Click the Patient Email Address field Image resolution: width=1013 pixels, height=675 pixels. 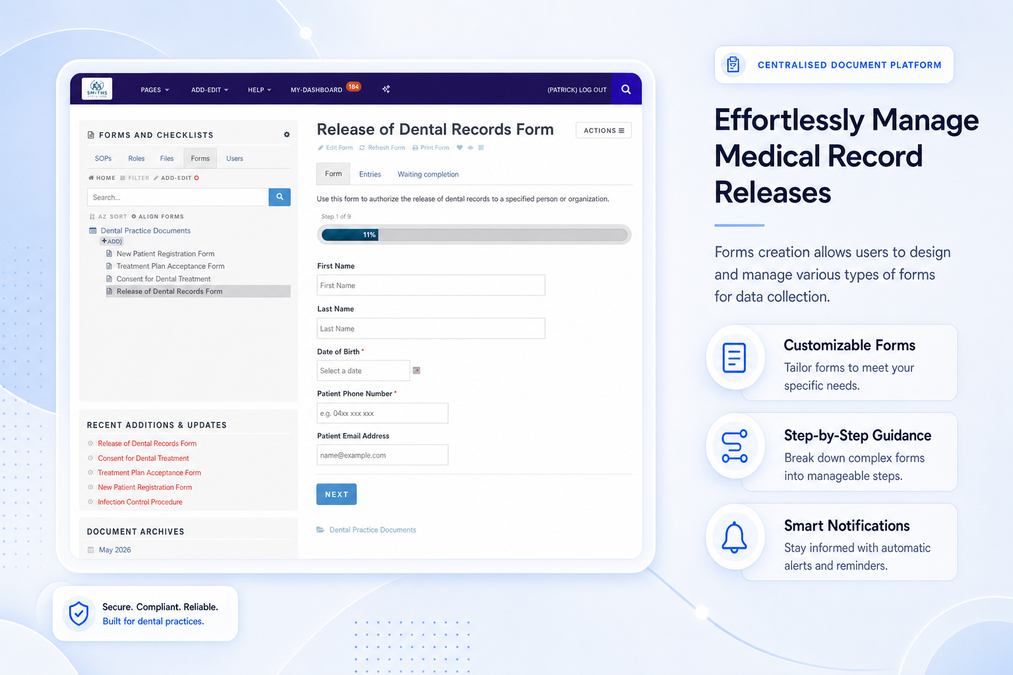pos(383,455)
